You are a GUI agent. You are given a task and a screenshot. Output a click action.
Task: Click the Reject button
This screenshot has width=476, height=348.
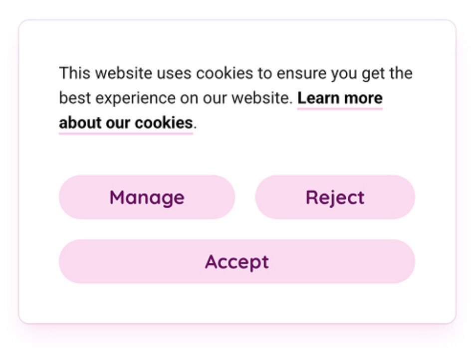click(335, 197)
